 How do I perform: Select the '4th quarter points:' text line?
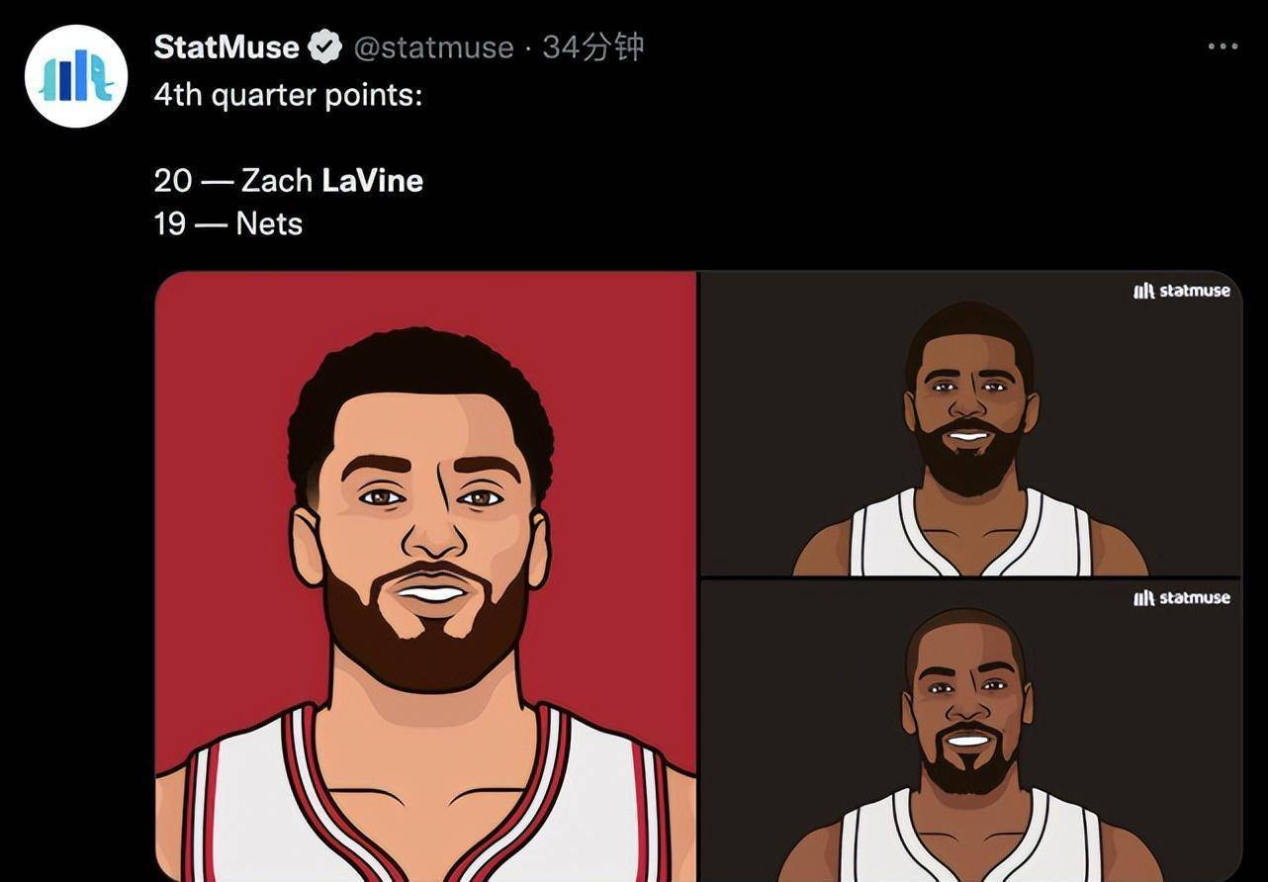[289, 97]
